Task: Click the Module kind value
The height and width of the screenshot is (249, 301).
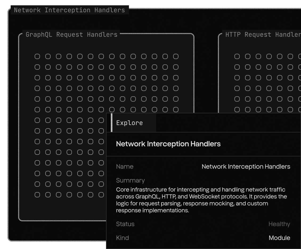Action: [x=279, y=238]
